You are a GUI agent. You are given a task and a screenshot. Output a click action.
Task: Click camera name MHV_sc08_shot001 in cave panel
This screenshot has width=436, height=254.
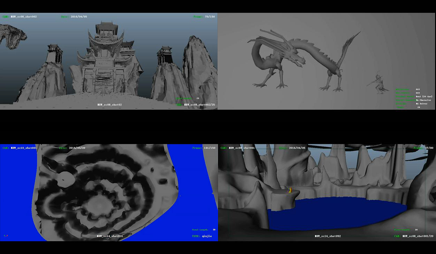(242, 148)
